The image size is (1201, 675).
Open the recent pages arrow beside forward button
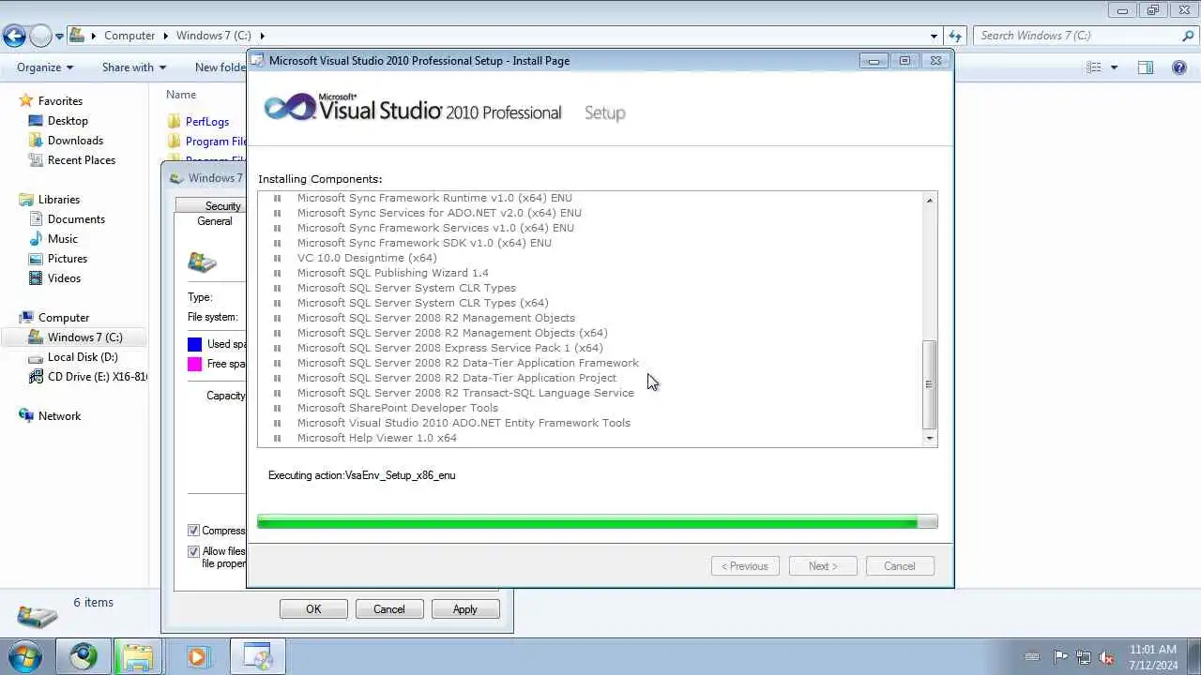click(59, 37)
